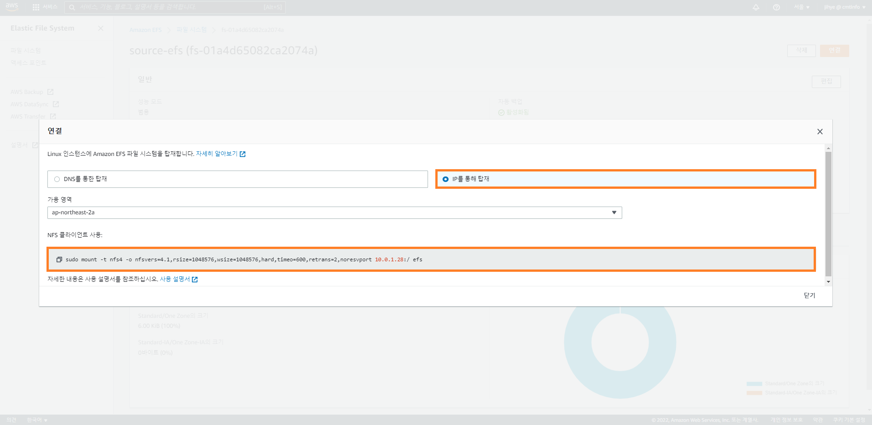
Task: Click the dialog scrollbar up arrow
Action: click(828, 148)
